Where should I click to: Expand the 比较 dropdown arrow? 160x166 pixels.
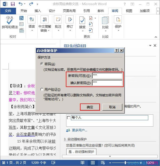click(x=106, y=31)
